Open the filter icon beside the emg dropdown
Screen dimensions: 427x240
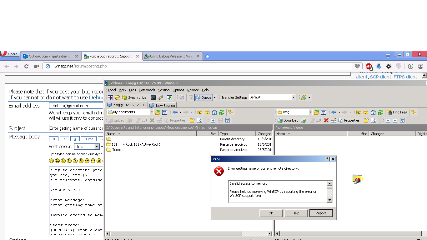pos(324,112)
